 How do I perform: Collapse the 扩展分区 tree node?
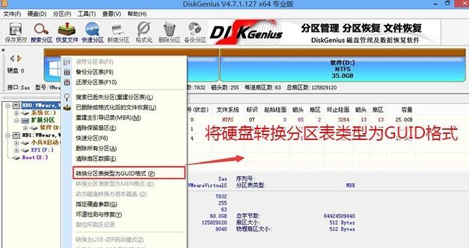tap(17, 120)
